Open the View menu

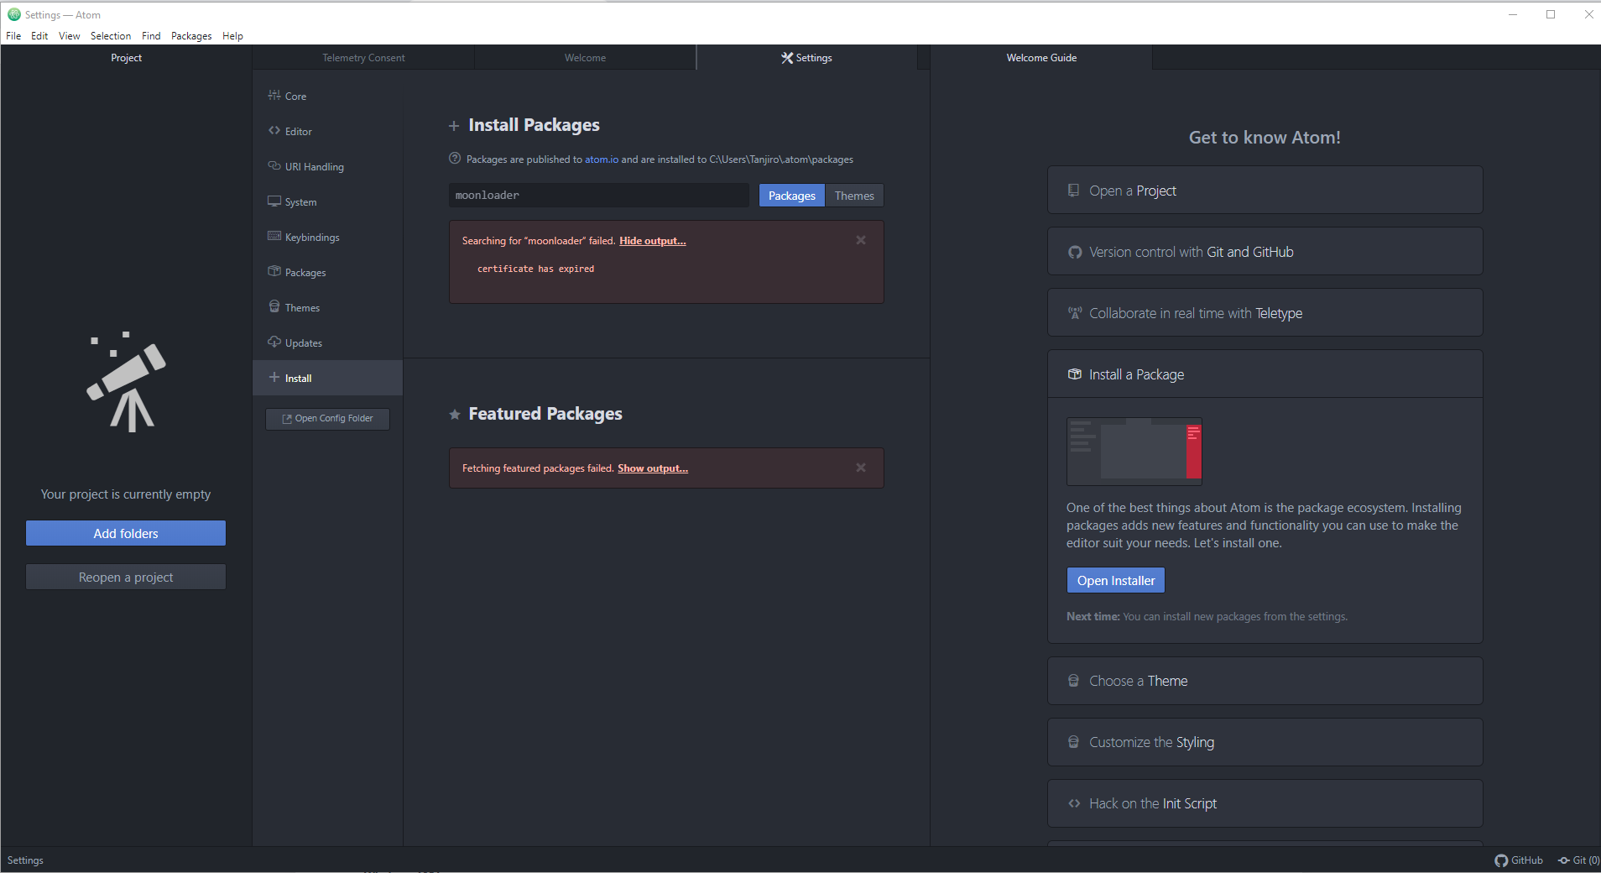coord(70,36)
